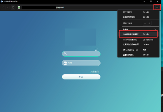This screenshot has height=112, width=163.
Task: Select View page source (Ctrl+U) entry
Action: (138, 55)
